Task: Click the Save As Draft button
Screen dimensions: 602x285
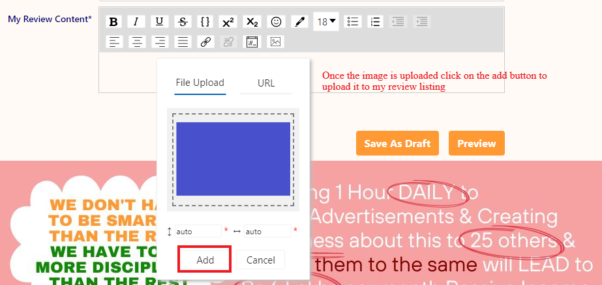Action: 397,143
